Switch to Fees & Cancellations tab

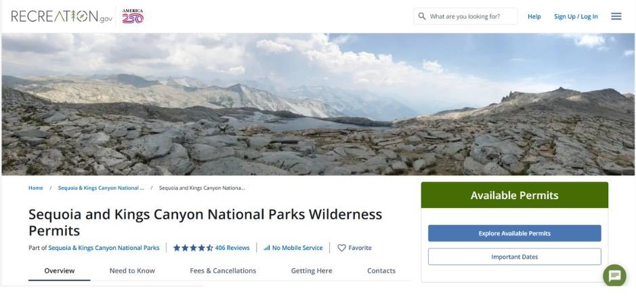(223, 270)
